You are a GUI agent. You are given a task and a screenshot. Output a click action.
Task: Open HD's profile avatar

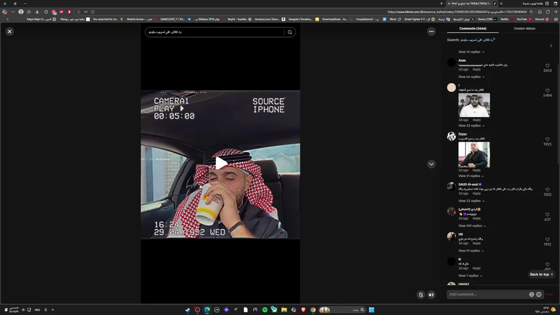451,237
